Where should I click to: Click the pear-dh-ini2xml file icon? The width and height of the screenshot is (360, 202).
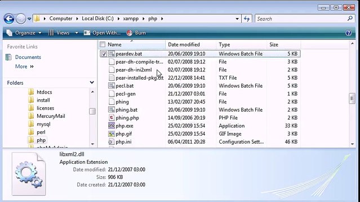click(x=112, y=70)
